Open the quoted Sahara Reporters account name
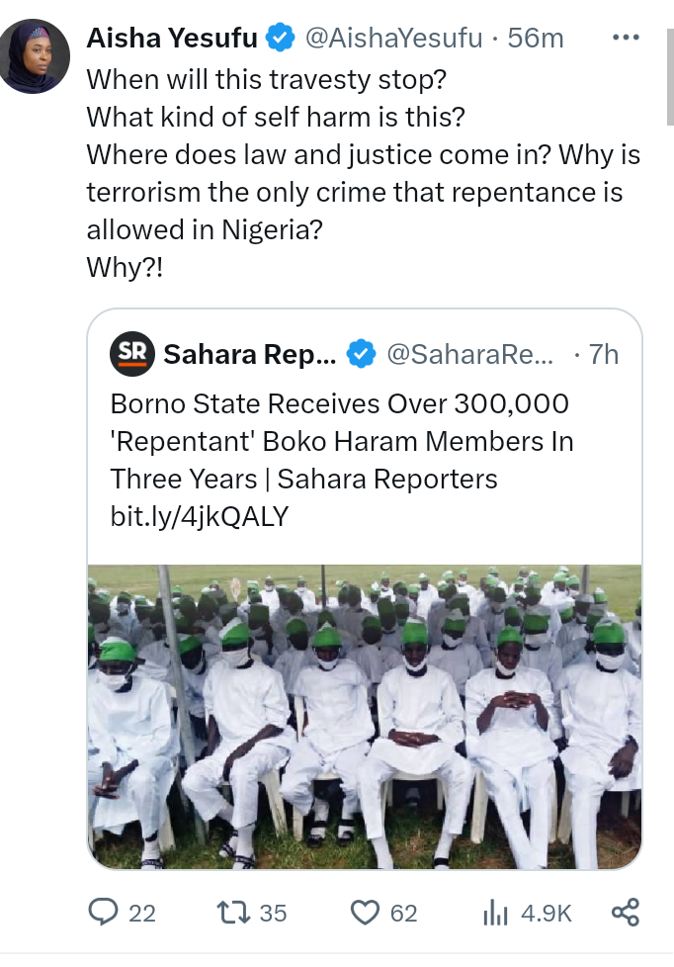 coord(250,354)
